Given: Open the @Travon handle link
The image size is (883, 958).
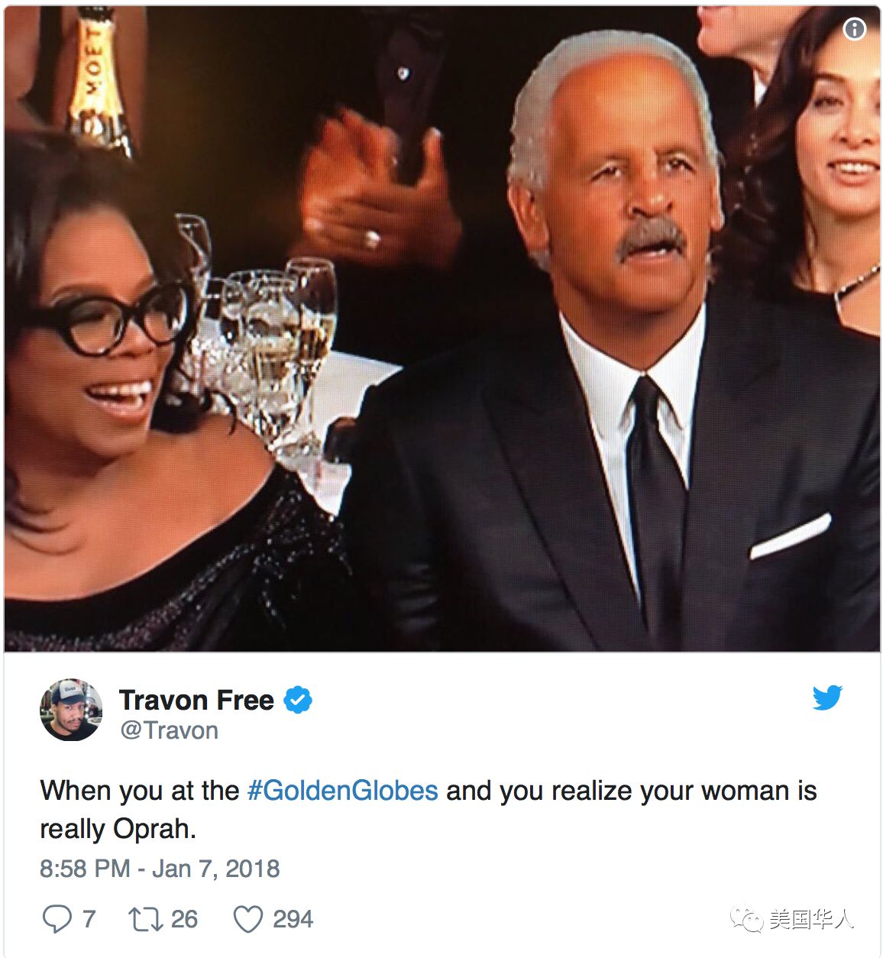Looking at the screenshot, I should (x=169, y=730).
